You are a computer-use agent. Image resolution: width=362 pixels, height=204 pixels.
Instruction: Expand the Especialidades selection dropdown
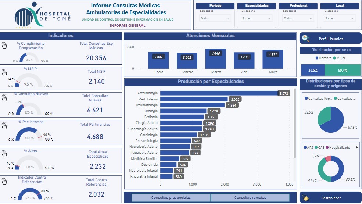point(257,18)
